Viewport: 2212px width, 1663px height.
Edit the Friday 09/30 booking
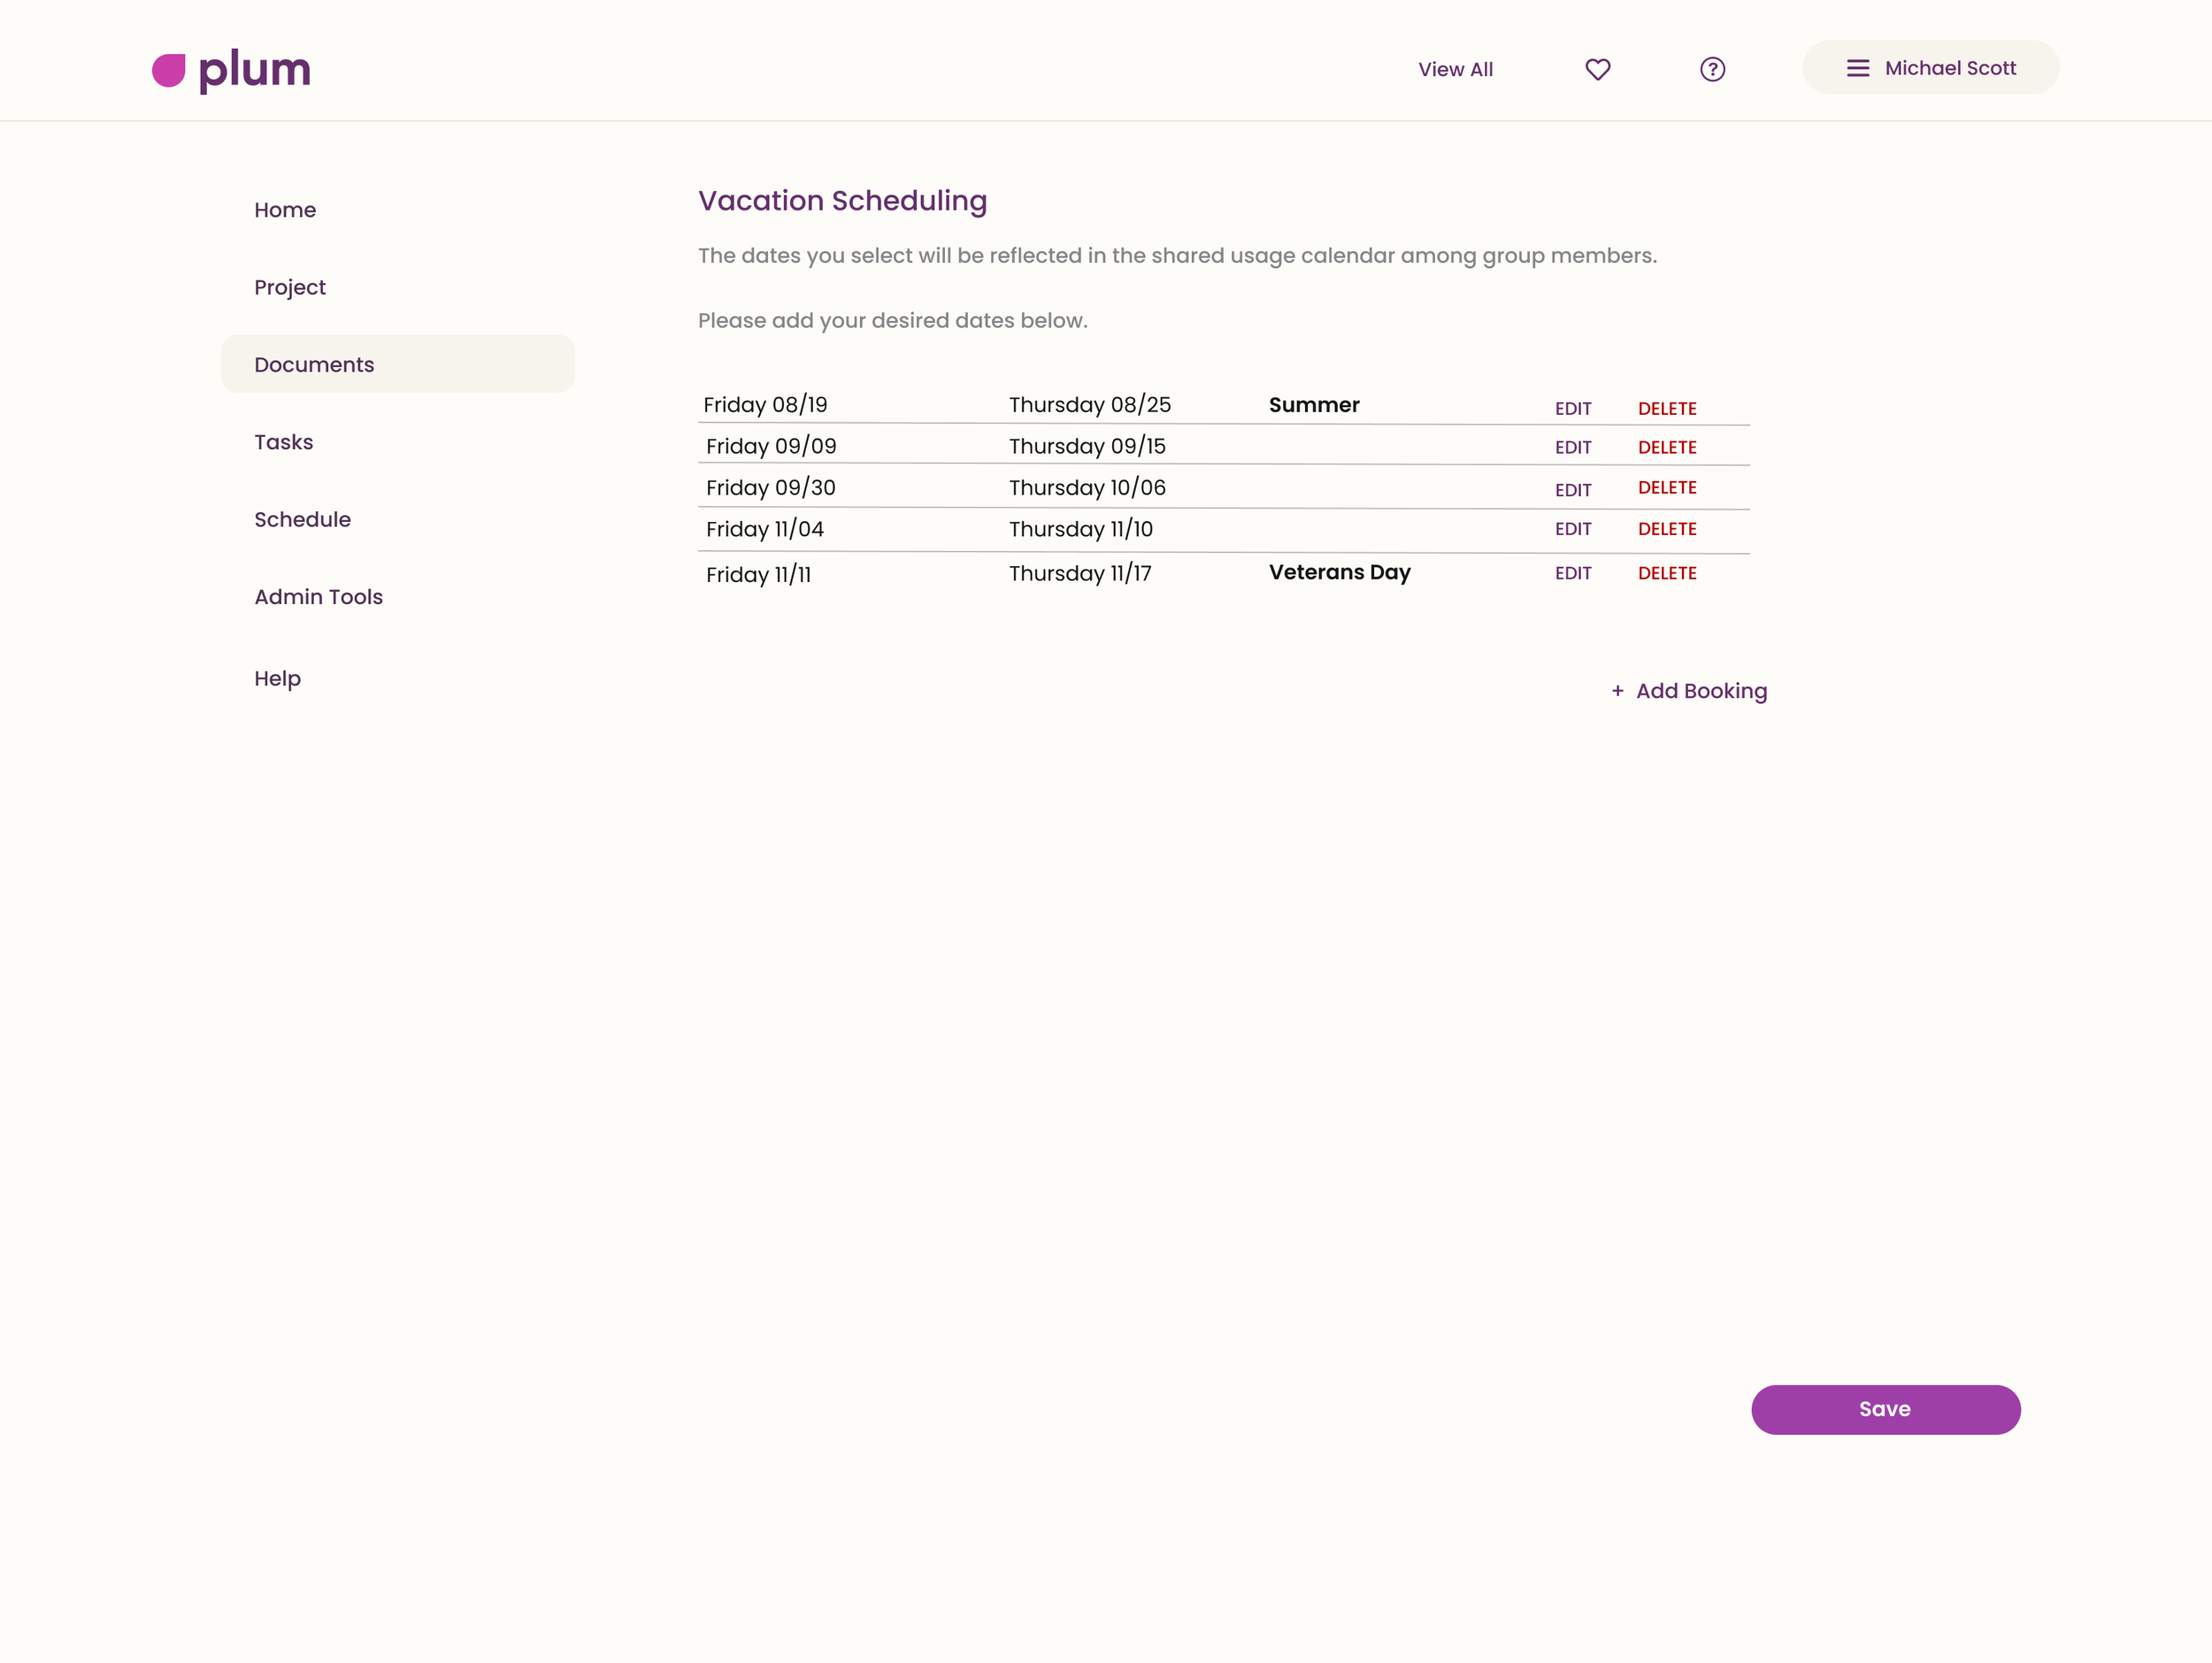[1572, 490]
